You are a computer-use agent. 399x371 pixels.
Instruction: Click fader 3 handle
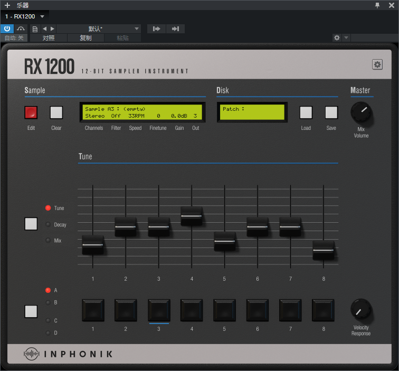[158, 226]
